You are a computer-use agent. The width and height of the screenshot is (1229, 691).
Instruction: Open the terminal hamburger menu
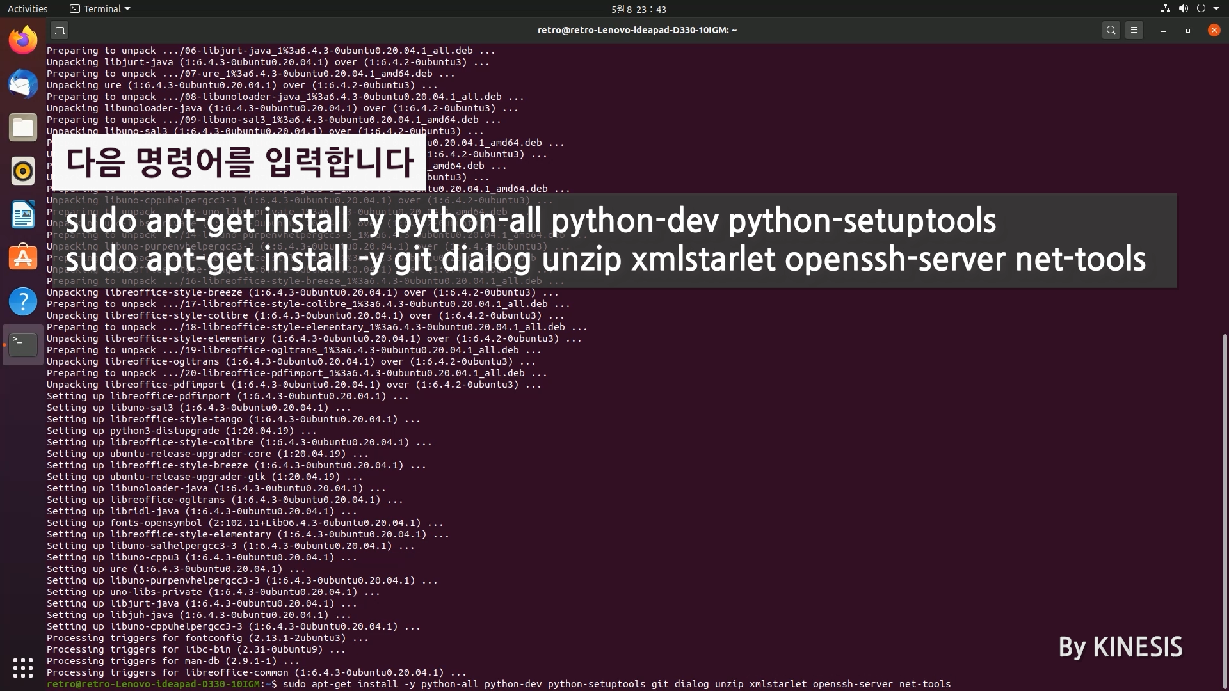coord(1134,30)
